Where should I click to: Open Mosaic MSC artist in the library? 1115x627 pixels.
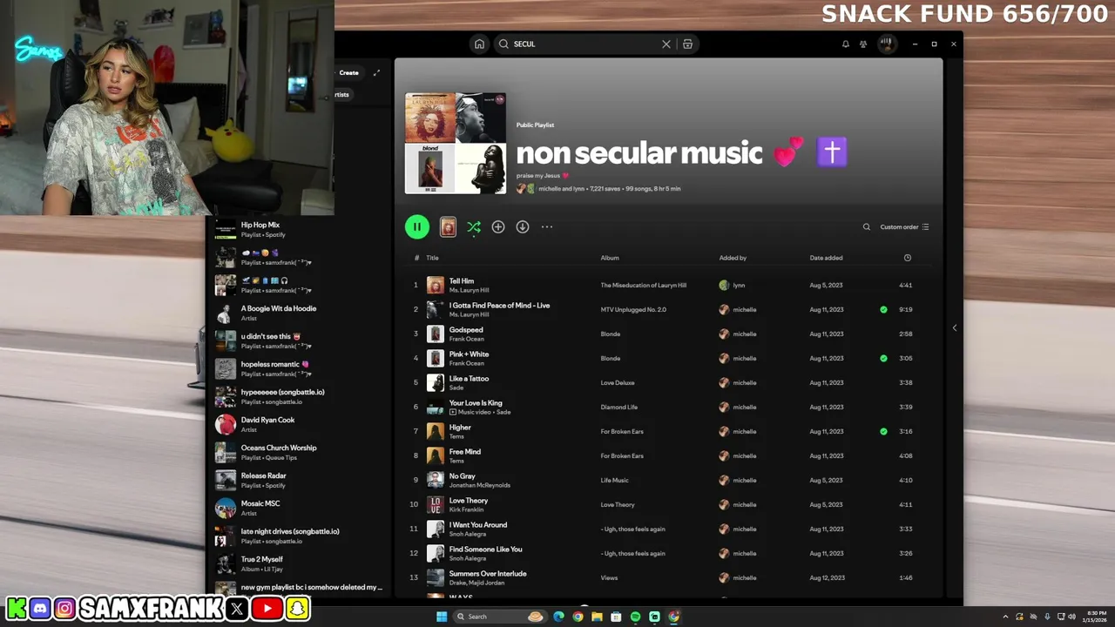coord(299,508)
